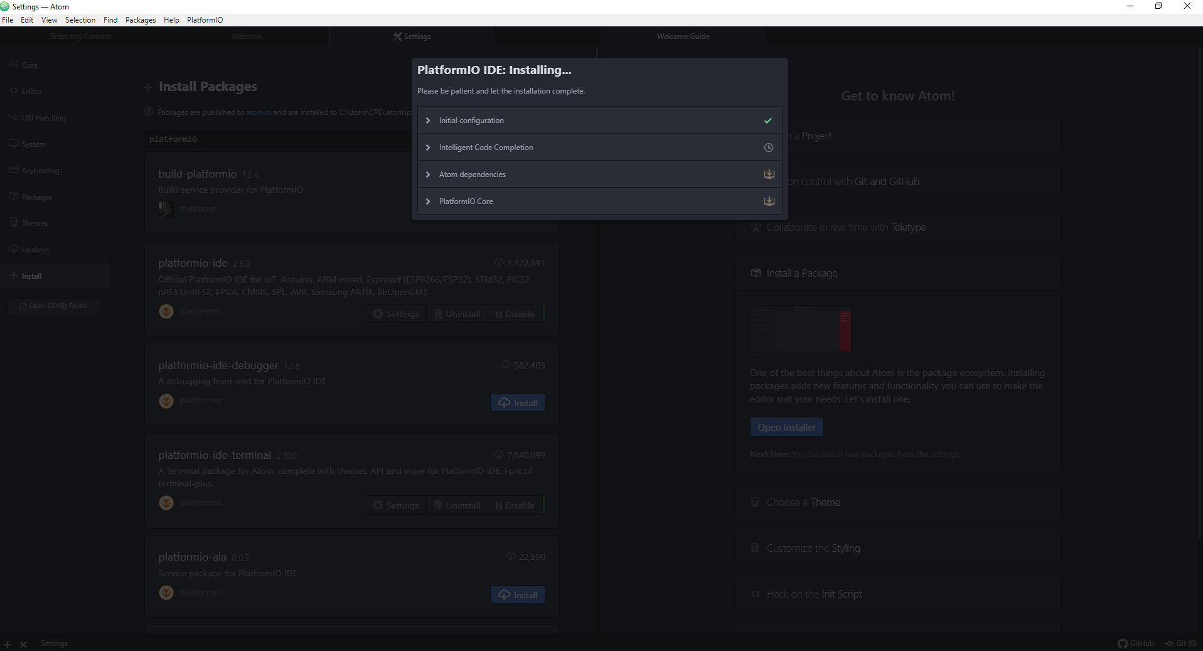Expand Choose a Theme section
1203x651 pixels.
click(x=898, y=502)
